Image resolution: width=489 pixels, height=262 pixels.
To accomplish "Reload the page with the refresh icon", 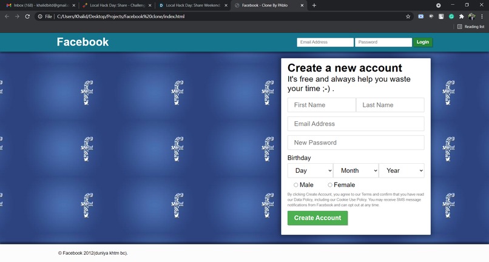I will coord(27,16).
